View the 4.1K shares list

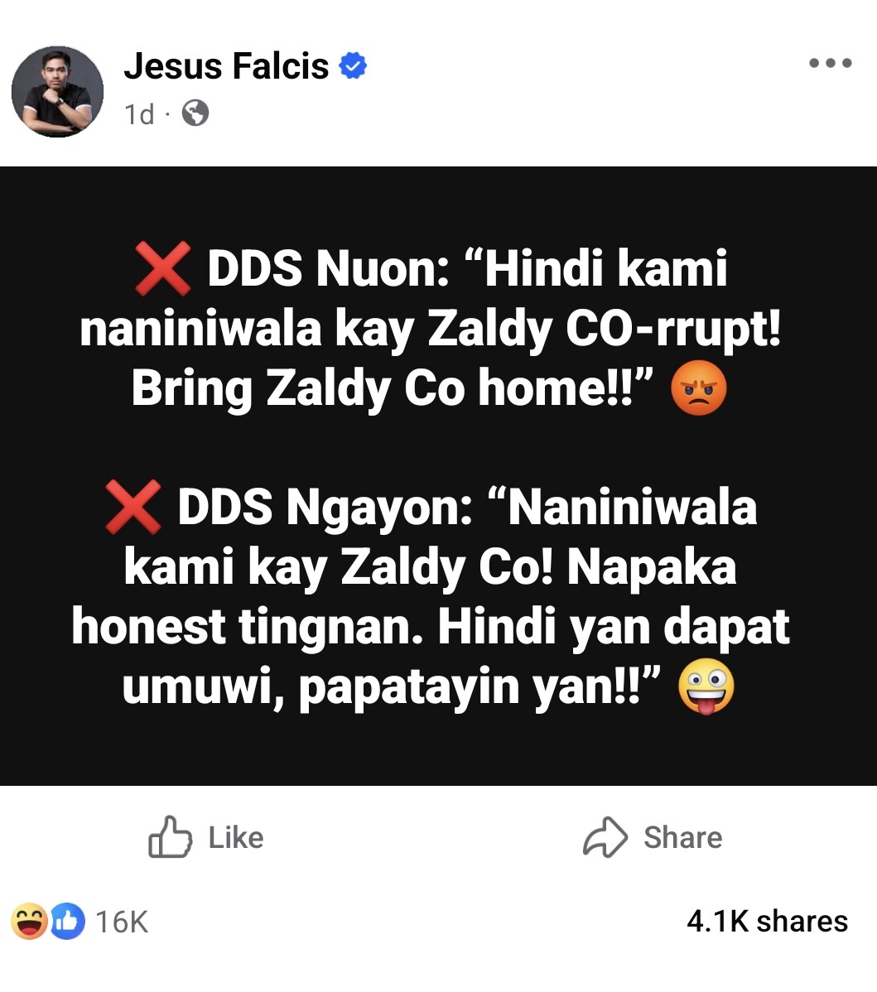click(x=767, y=921)
